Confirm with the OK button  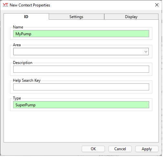coord(93,149)
